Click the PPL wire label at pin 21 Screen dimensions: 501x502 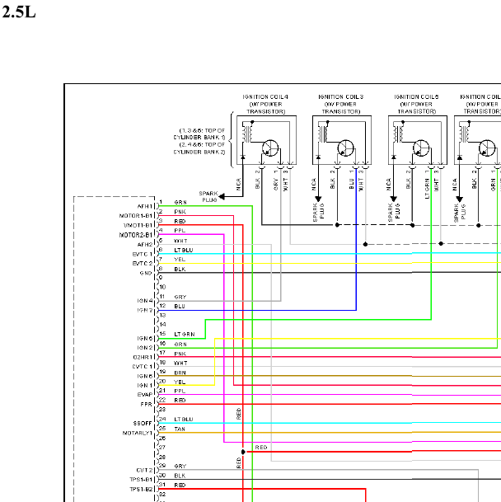click(x=180, y=391)
